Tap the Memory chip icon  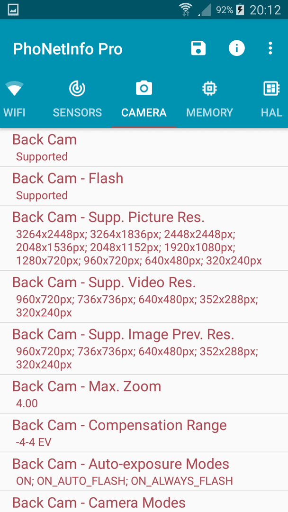coord(209,89)
